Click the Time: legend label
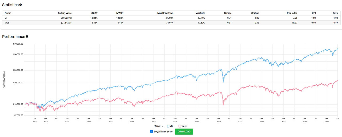 click(x=157, y=126)
